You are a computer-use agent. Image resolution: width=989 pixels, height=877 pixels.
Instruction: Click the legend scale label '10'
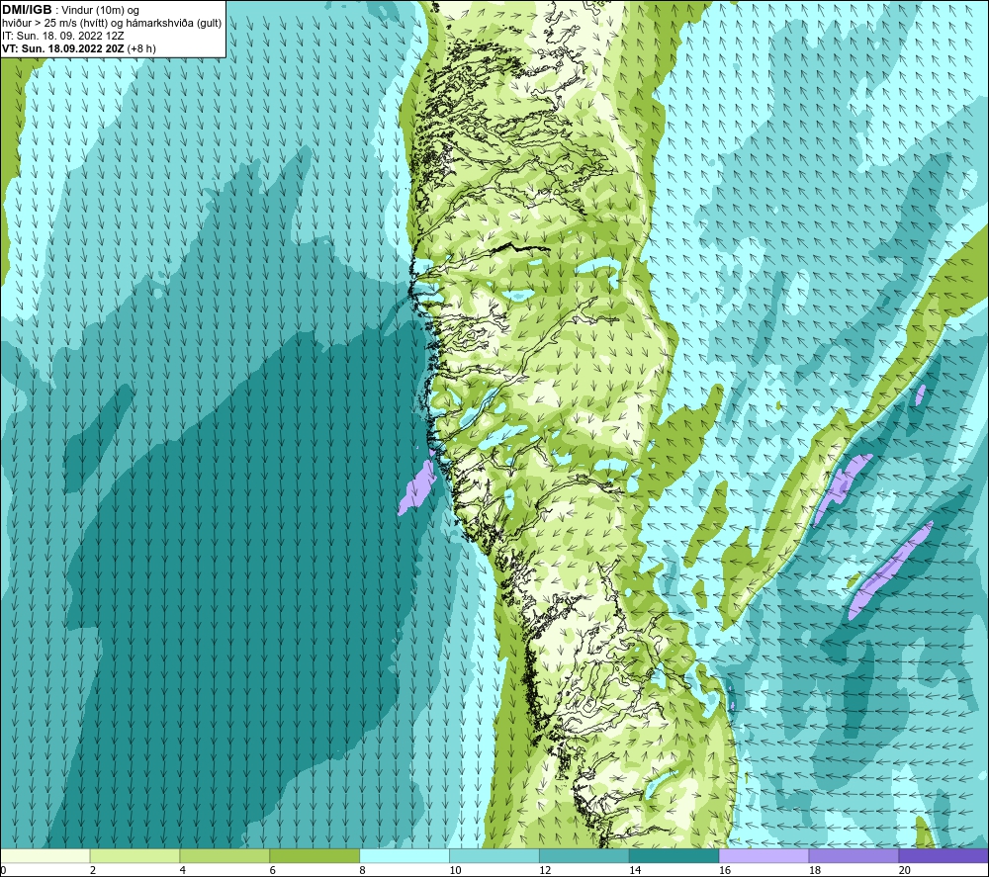click(x=455, y=870)
